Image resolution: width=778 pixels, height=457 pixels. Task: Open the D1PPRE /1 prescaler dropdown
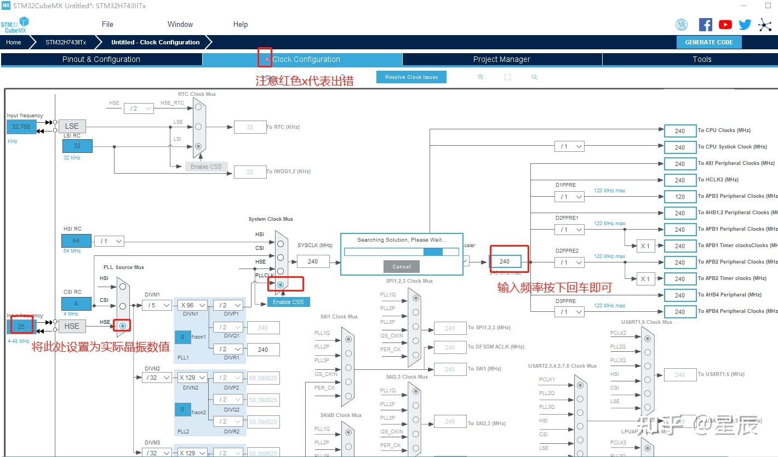click(569, 196)
